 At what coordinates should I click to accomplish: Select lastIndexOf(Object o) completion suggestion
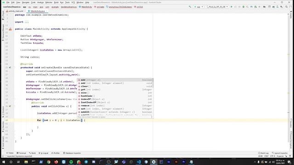[x=115, y=102]
